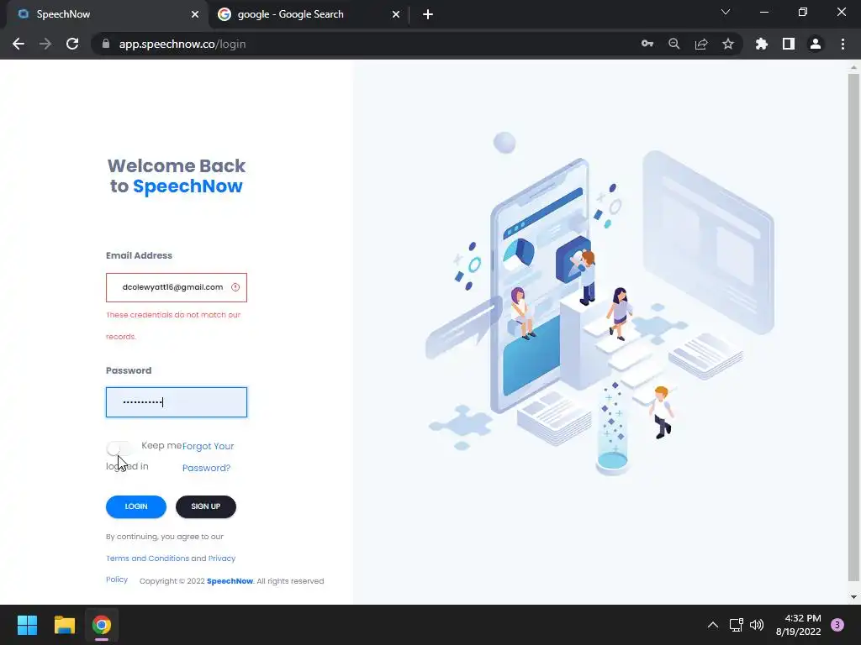Click the Password input field

click(177, 402)
